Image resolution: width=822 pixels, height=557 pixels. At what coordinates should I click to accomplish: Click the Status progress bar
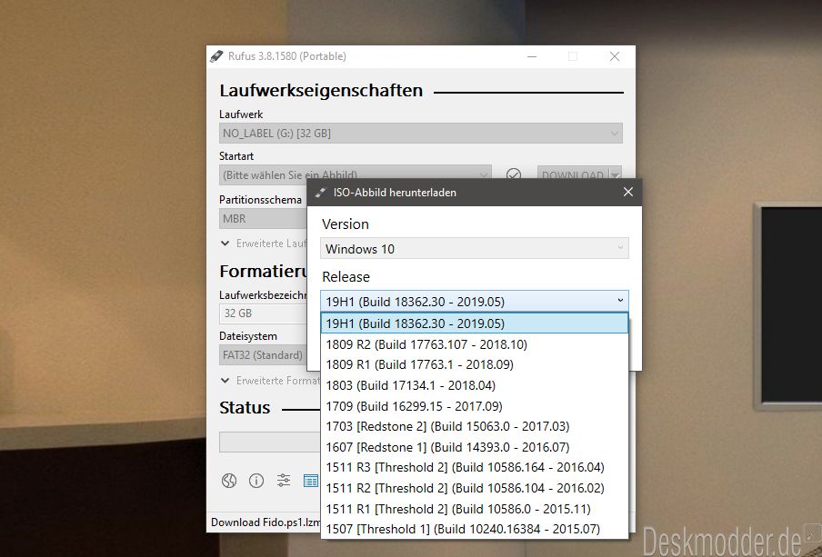pyautogui.click(x=270, y=443)
